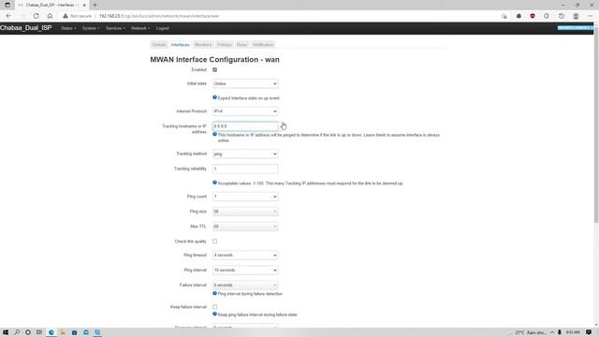599x337 pixels.
Task: Click the Tracking hostname or IP field
Action: click(245, 126)
